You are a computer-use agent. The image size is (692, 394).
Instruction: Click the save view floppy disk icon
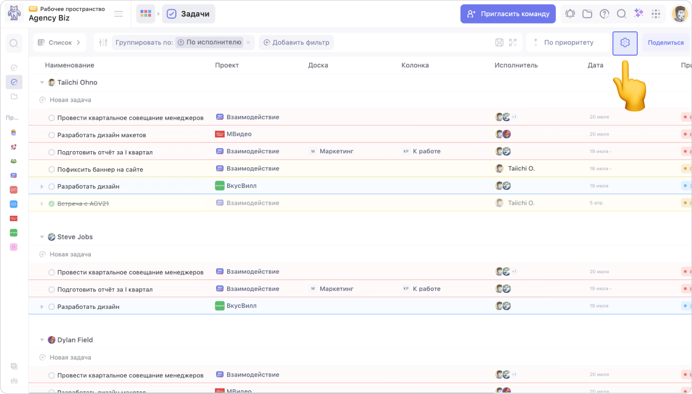click(499, 43)
